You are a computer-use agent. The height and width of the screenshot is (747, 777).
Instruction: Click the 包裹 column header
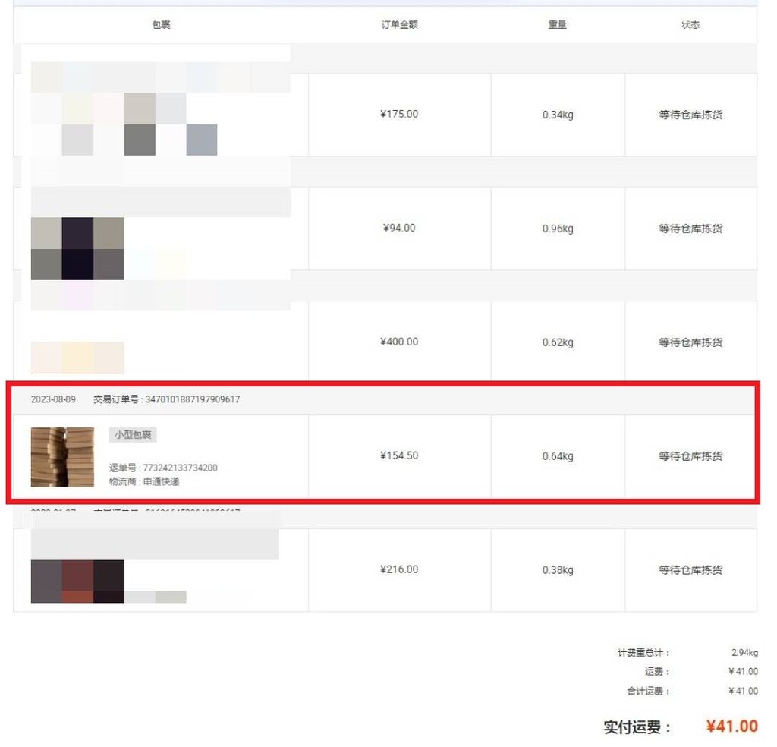tap(163, 25)
